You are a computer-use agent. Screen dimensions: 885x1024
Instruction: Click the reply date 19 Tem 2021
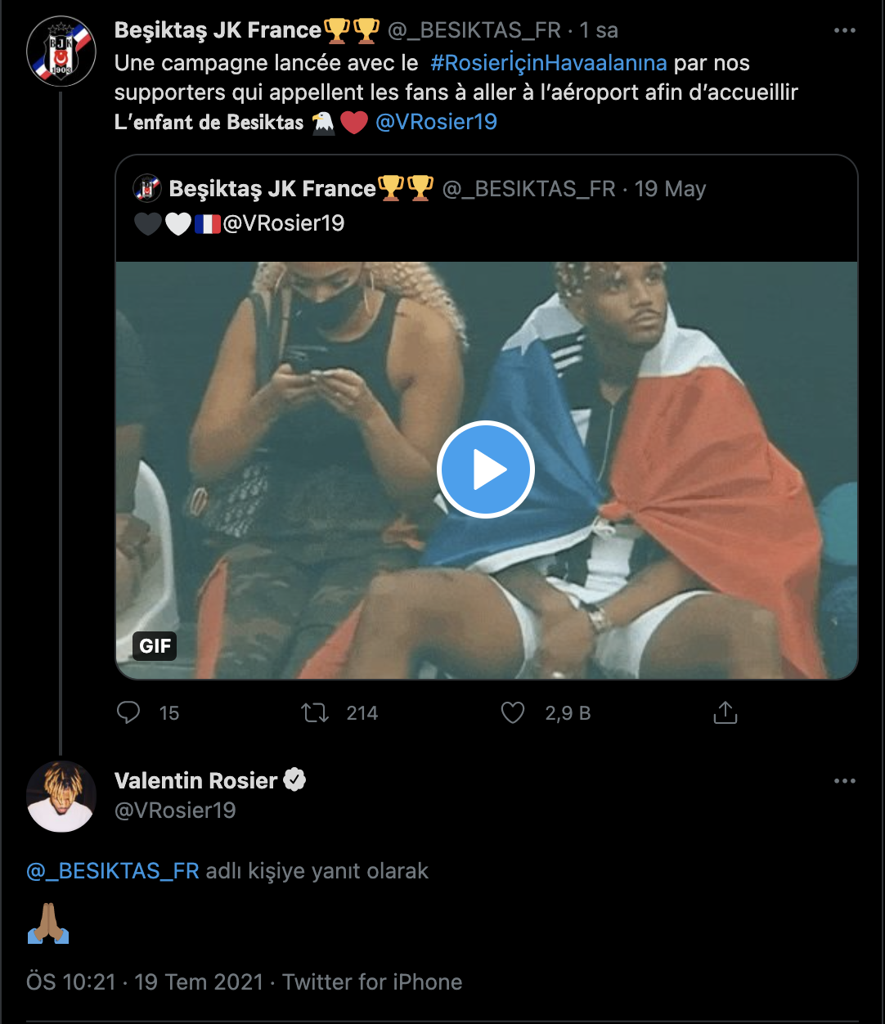coord(199,982)
